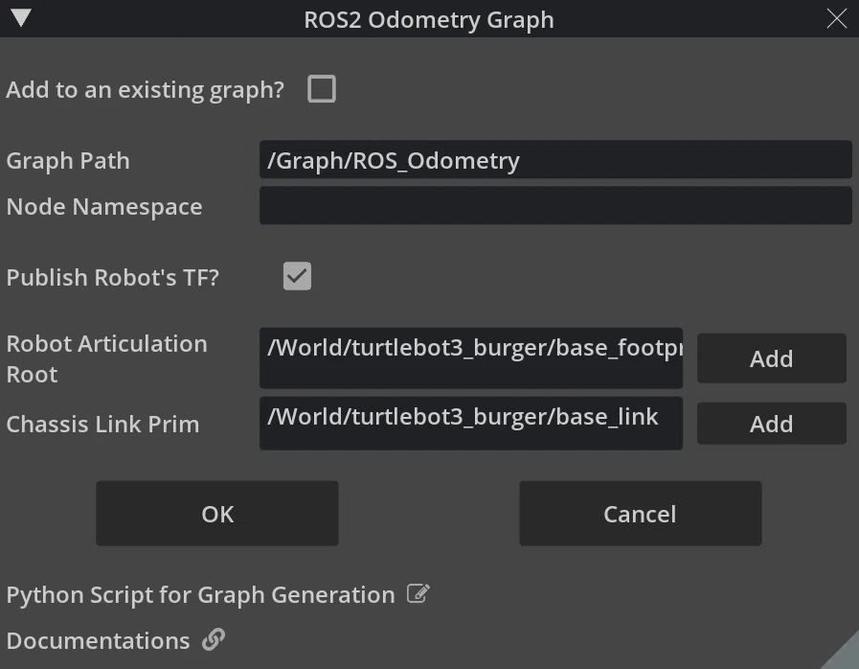
Task: Close the ROS2 Odometry Graph dialog
Action: [x=837, y=18]
